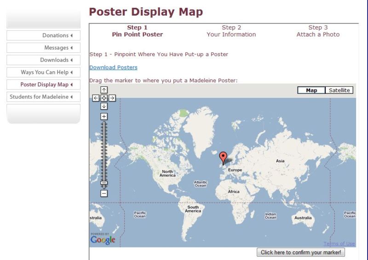
Task: Zoom out with the minus button
Action: 104,193
